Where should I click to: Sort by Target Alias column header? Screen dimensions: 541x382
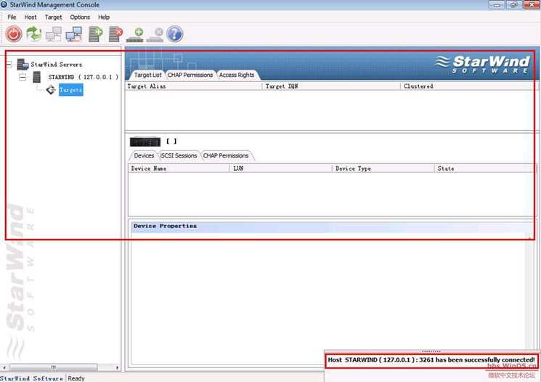pos(194,86)
